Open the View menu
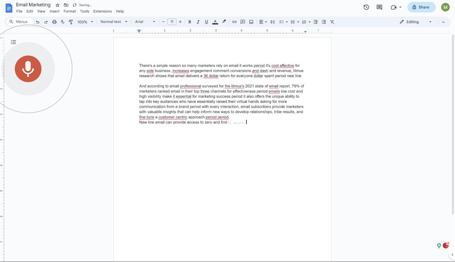Viewport: 455px width, 262px height. (x=41, y=11)
